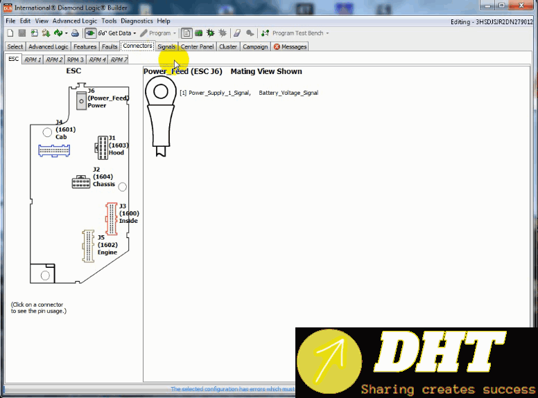Open the Program dropdown arrow
538x398 pixels.
point(174,33)
